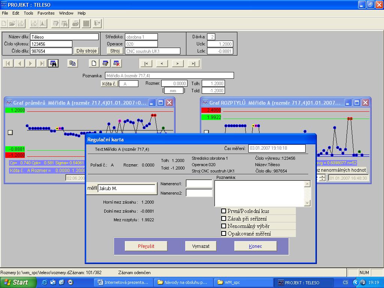Viewport: 384px width, 288px height.
Task: Go to previous record with the large arrow
Action: 19,63
